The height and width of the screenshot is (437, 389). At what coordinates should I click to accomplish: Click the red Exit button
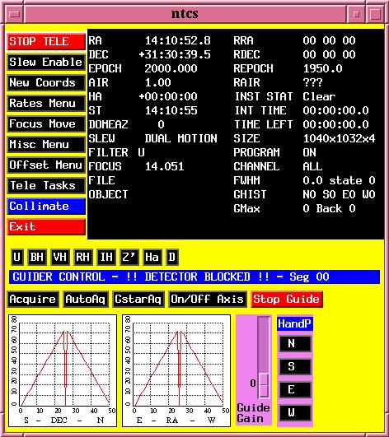46,227
